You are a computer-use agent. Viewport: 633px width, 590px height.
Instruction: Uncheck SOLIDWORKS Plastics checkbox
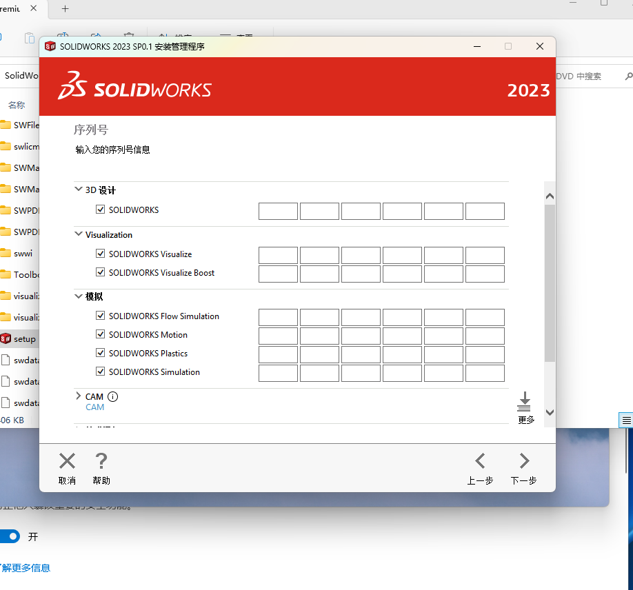[x=101, y=353]
